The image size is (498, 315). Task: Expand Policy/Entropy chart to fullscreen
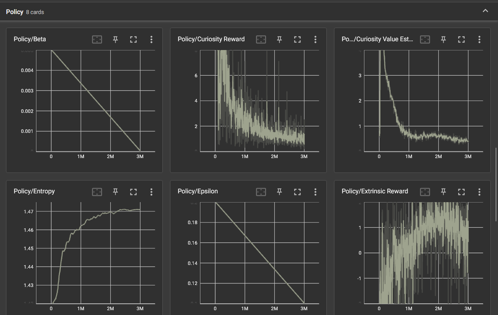point(134,192)
